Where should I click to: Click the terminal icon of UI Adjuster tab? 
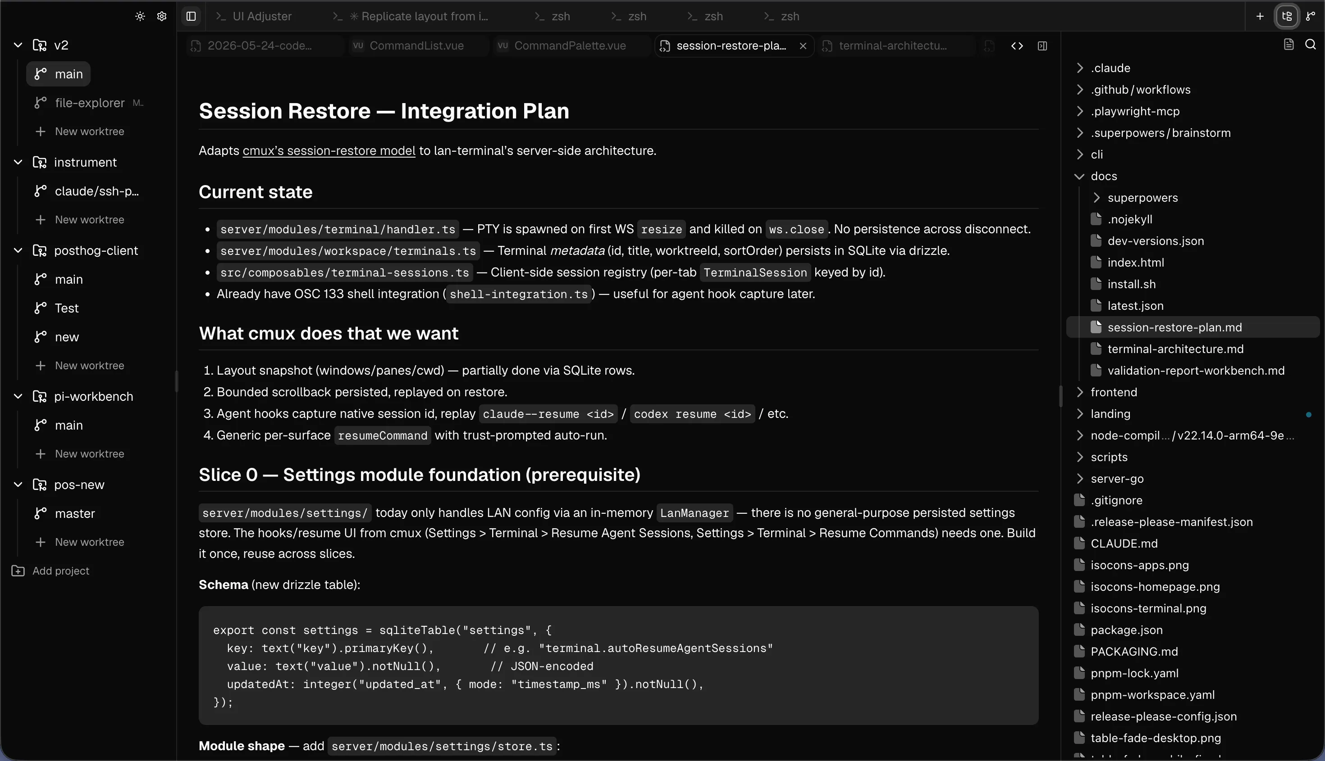(221, 16)
